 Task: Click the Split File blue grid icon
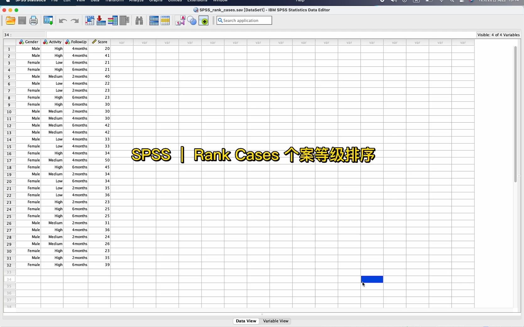click(154, 21)
